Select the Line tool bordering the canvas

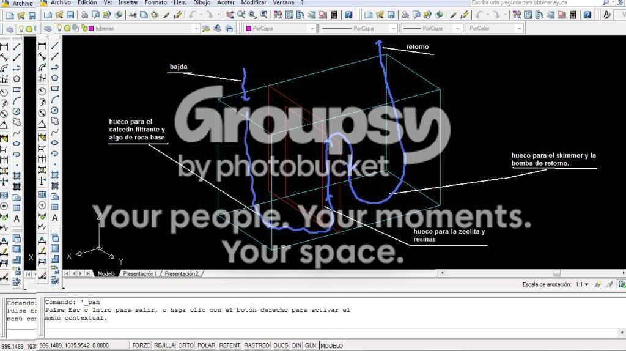(54, 45)
